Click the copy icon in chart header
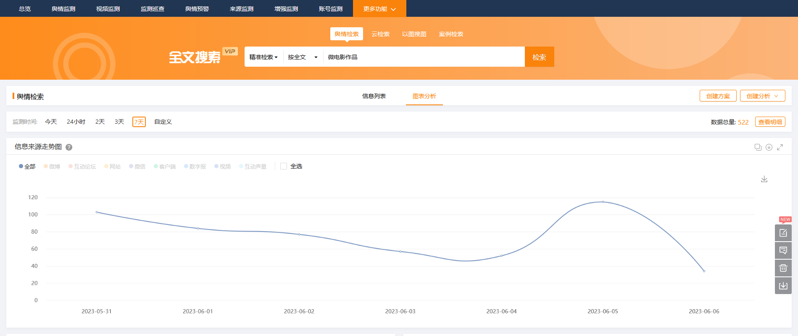 click(758, 147)
